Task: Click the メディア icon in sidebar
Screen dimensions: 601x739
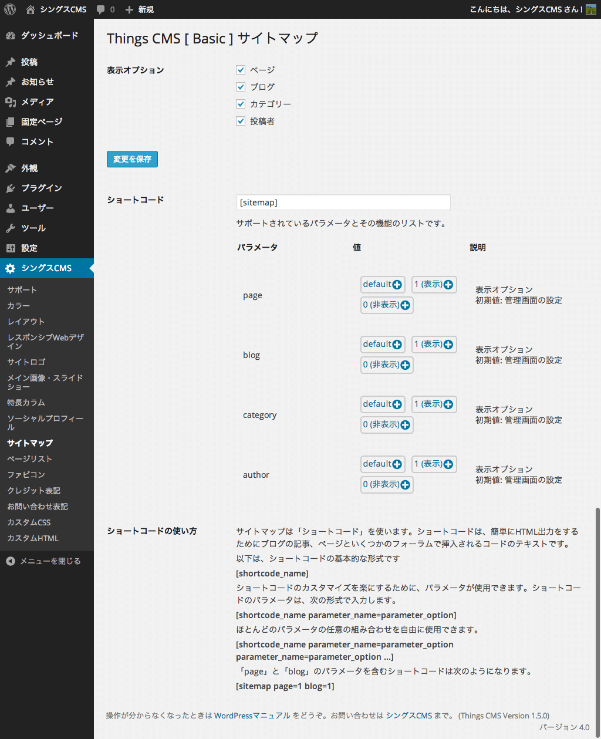Action: [11, 102]
